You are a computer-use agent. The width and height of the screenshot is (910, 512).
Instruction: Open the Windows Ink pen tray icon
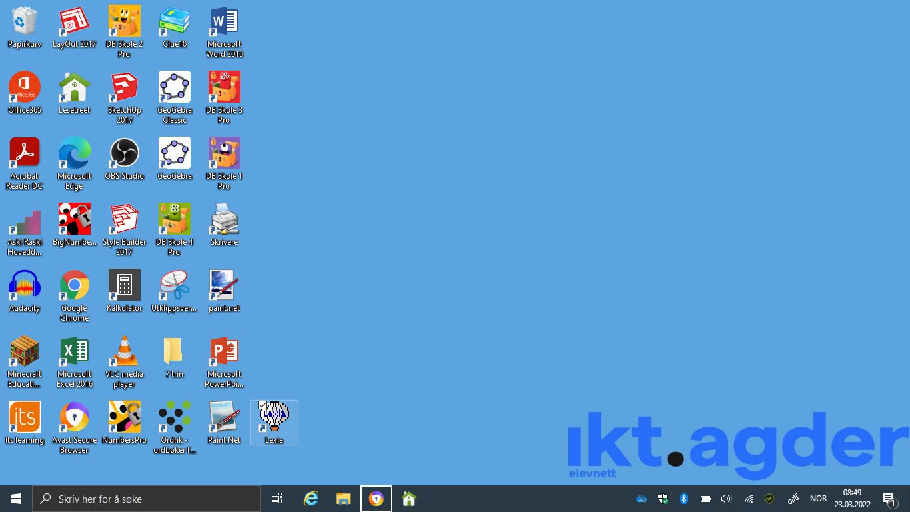(793, 499)
